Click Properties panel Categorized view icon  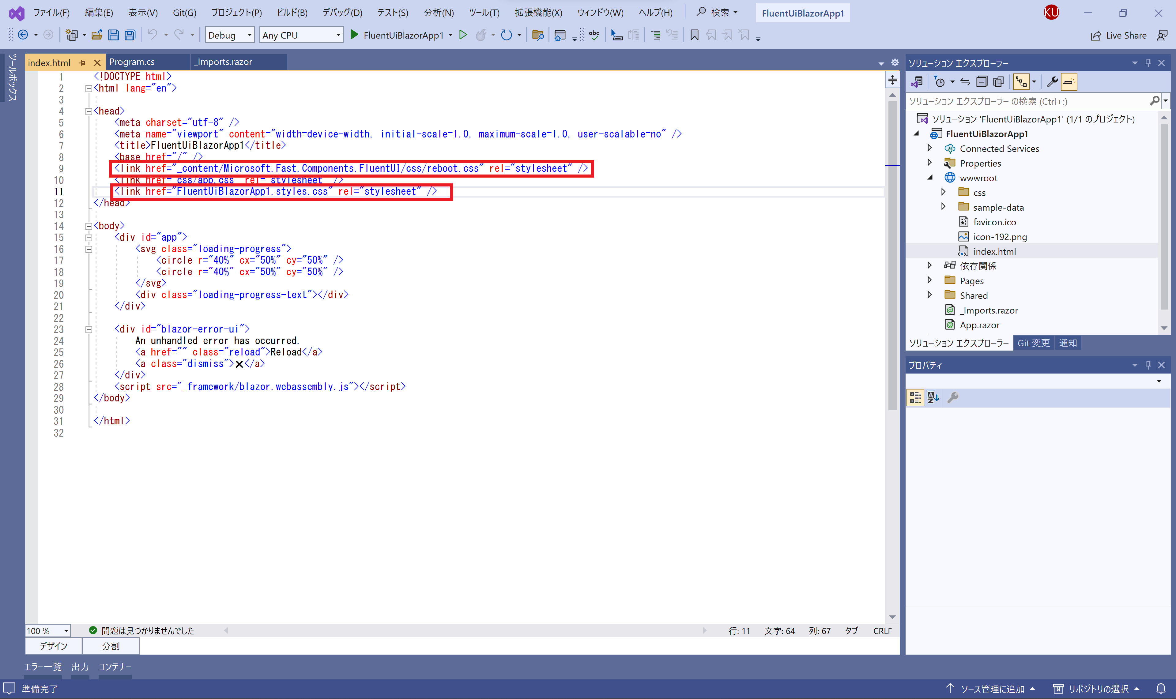(x=915, y=397)
